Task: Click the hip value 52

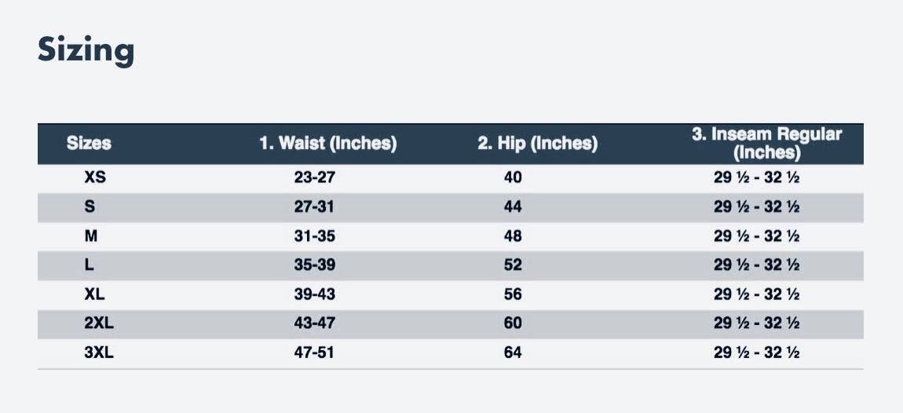Action: [513, 265]
